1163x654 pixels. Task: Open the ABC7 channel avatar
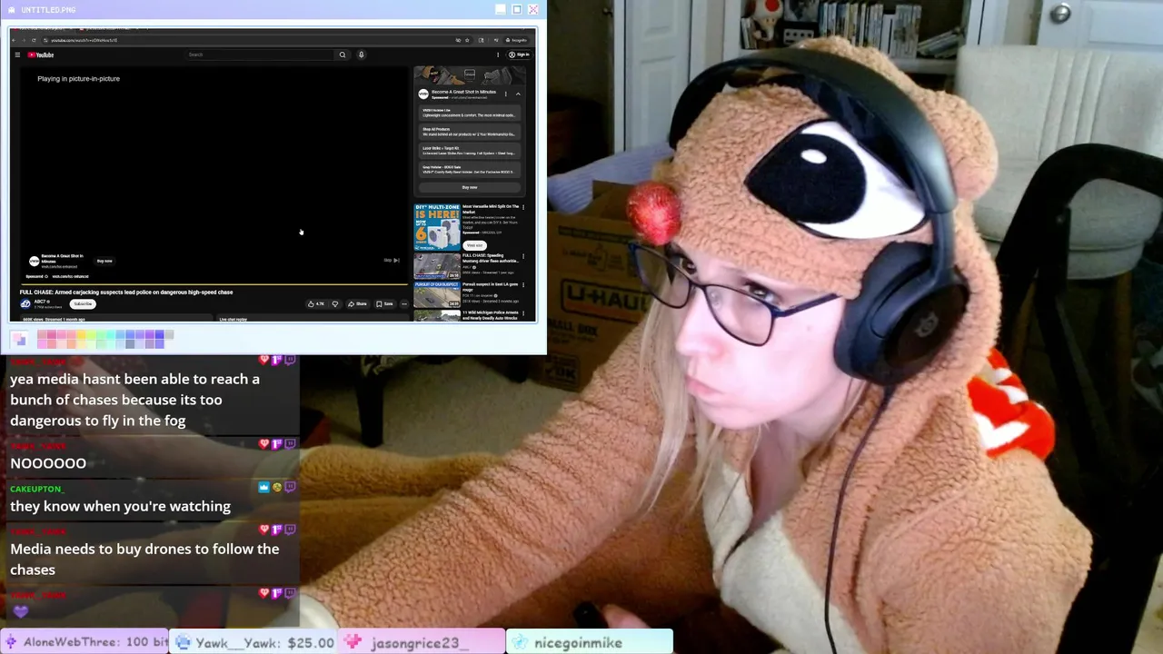point(25,304)
